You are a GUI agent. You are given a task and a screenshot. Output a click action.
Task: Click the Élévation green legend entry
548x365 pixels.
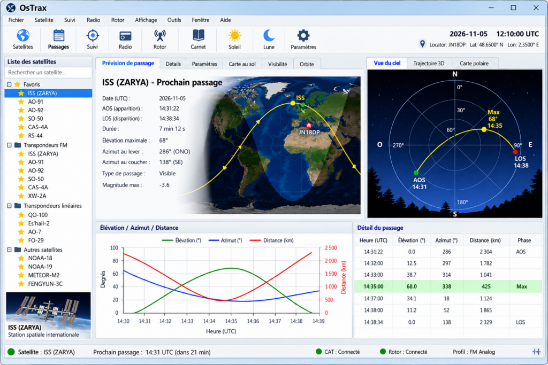pos(182,240)
